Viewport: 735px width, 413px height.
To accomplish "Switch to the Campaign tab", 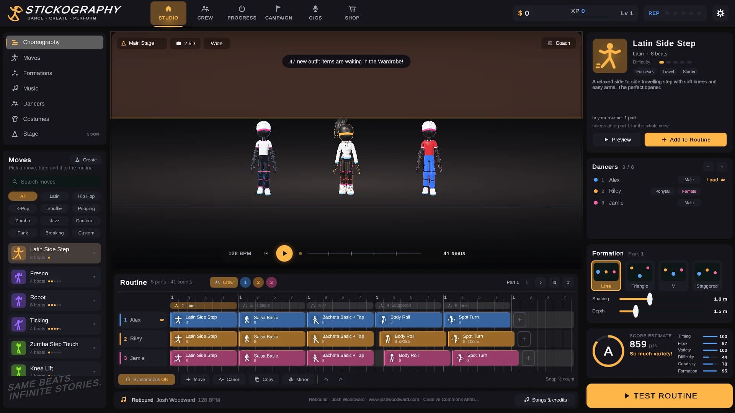I will (279, 13).
